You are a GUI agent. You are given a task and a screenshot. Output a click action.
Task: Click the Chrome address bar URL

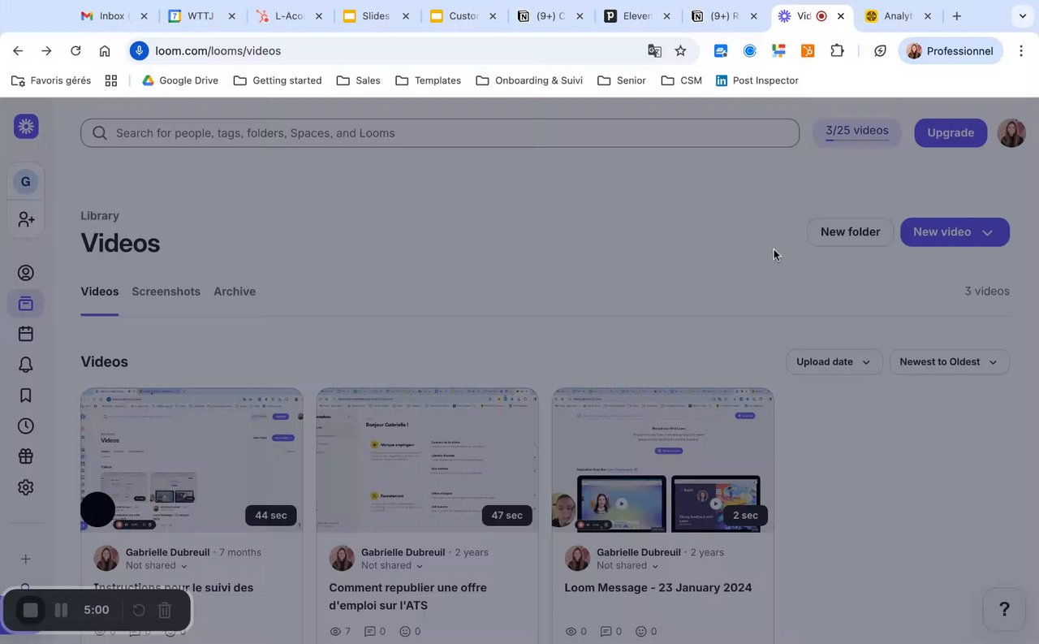tap(218, 51)
